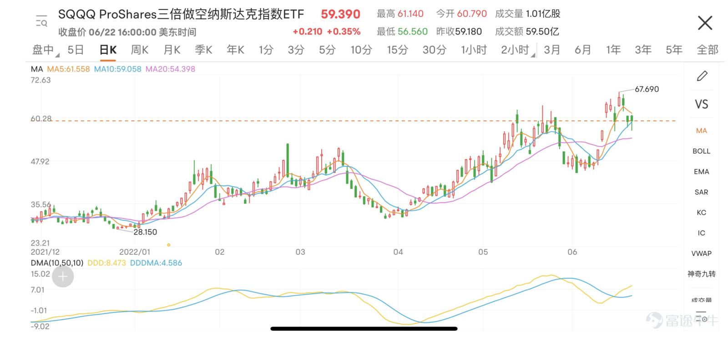Click the MA20:54.398 legend value
728x337 pixels.
(171, 69)
